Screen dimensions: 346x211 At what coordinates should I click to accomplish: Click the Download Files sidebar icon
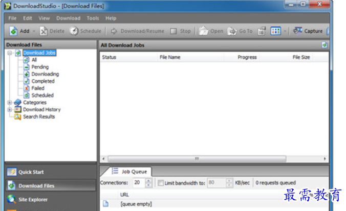[x=11, y=185]
